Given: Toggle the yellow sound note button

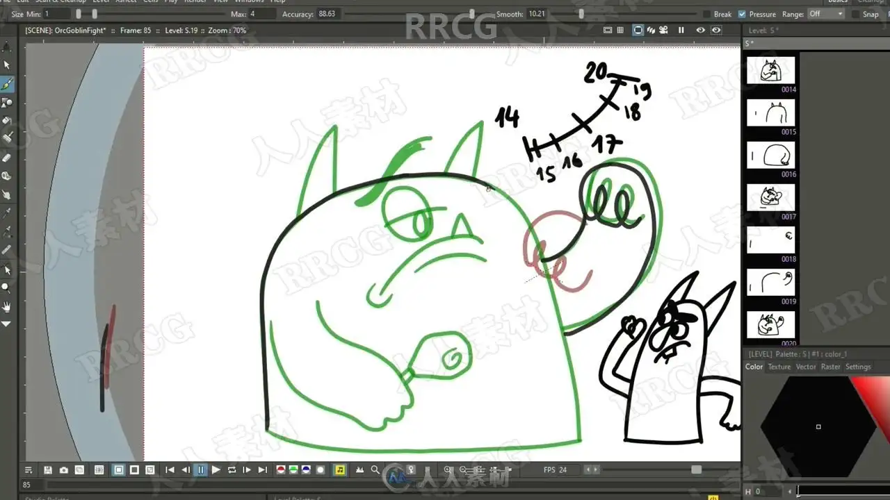Looking at the screenshot, I should [x=340, y=470].
